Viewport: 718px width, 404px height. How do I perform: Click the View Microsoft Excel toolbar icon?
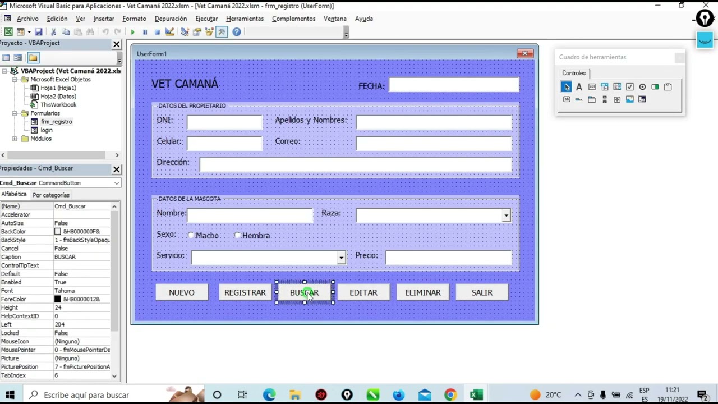click(x=8, y=32)
